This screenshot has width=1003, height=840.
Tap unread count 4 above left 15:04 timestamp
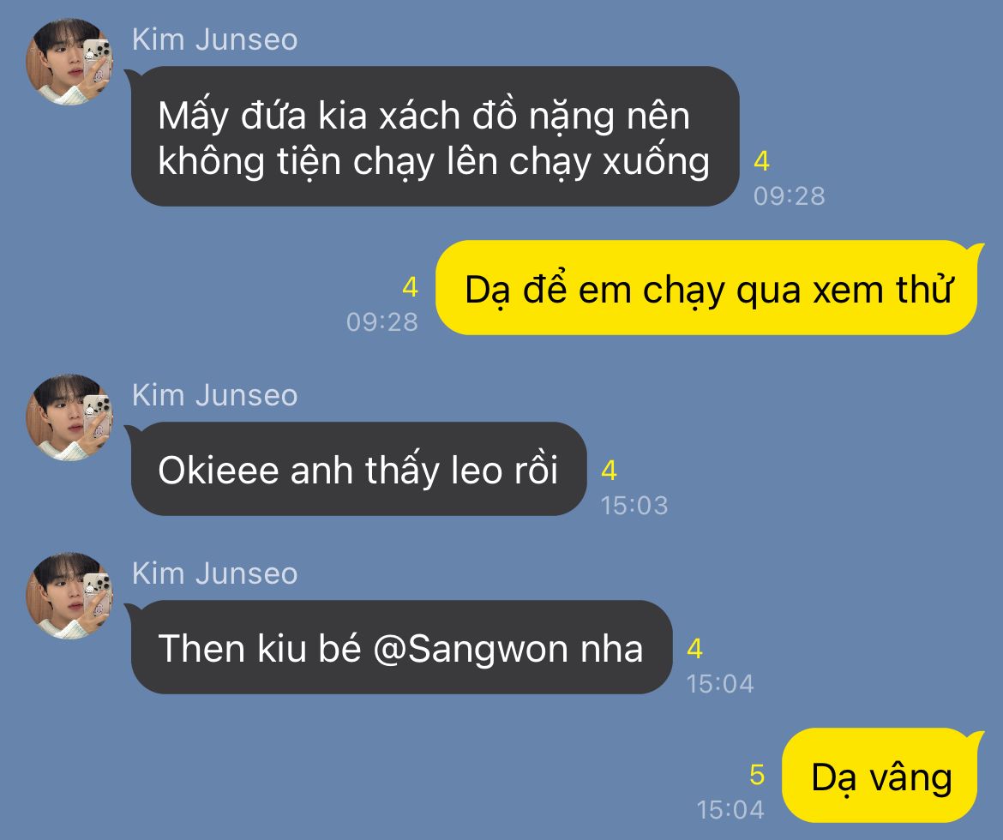click(x=694, y=650)
